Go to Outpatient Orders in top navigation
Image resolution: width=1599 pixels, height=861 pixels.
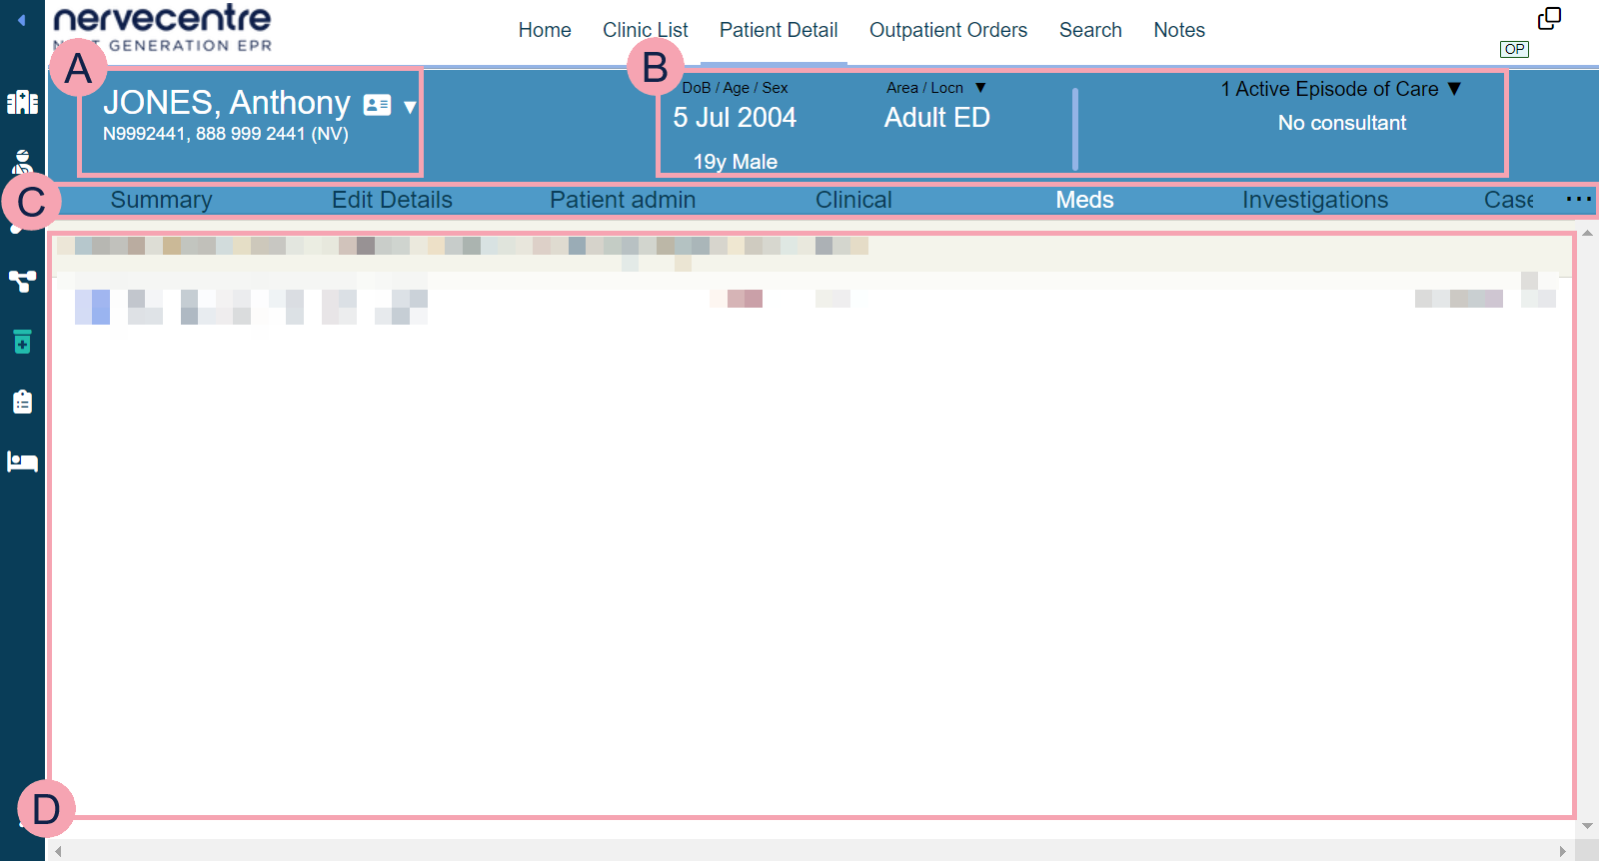pyautogui.click(x=947, y=30)
